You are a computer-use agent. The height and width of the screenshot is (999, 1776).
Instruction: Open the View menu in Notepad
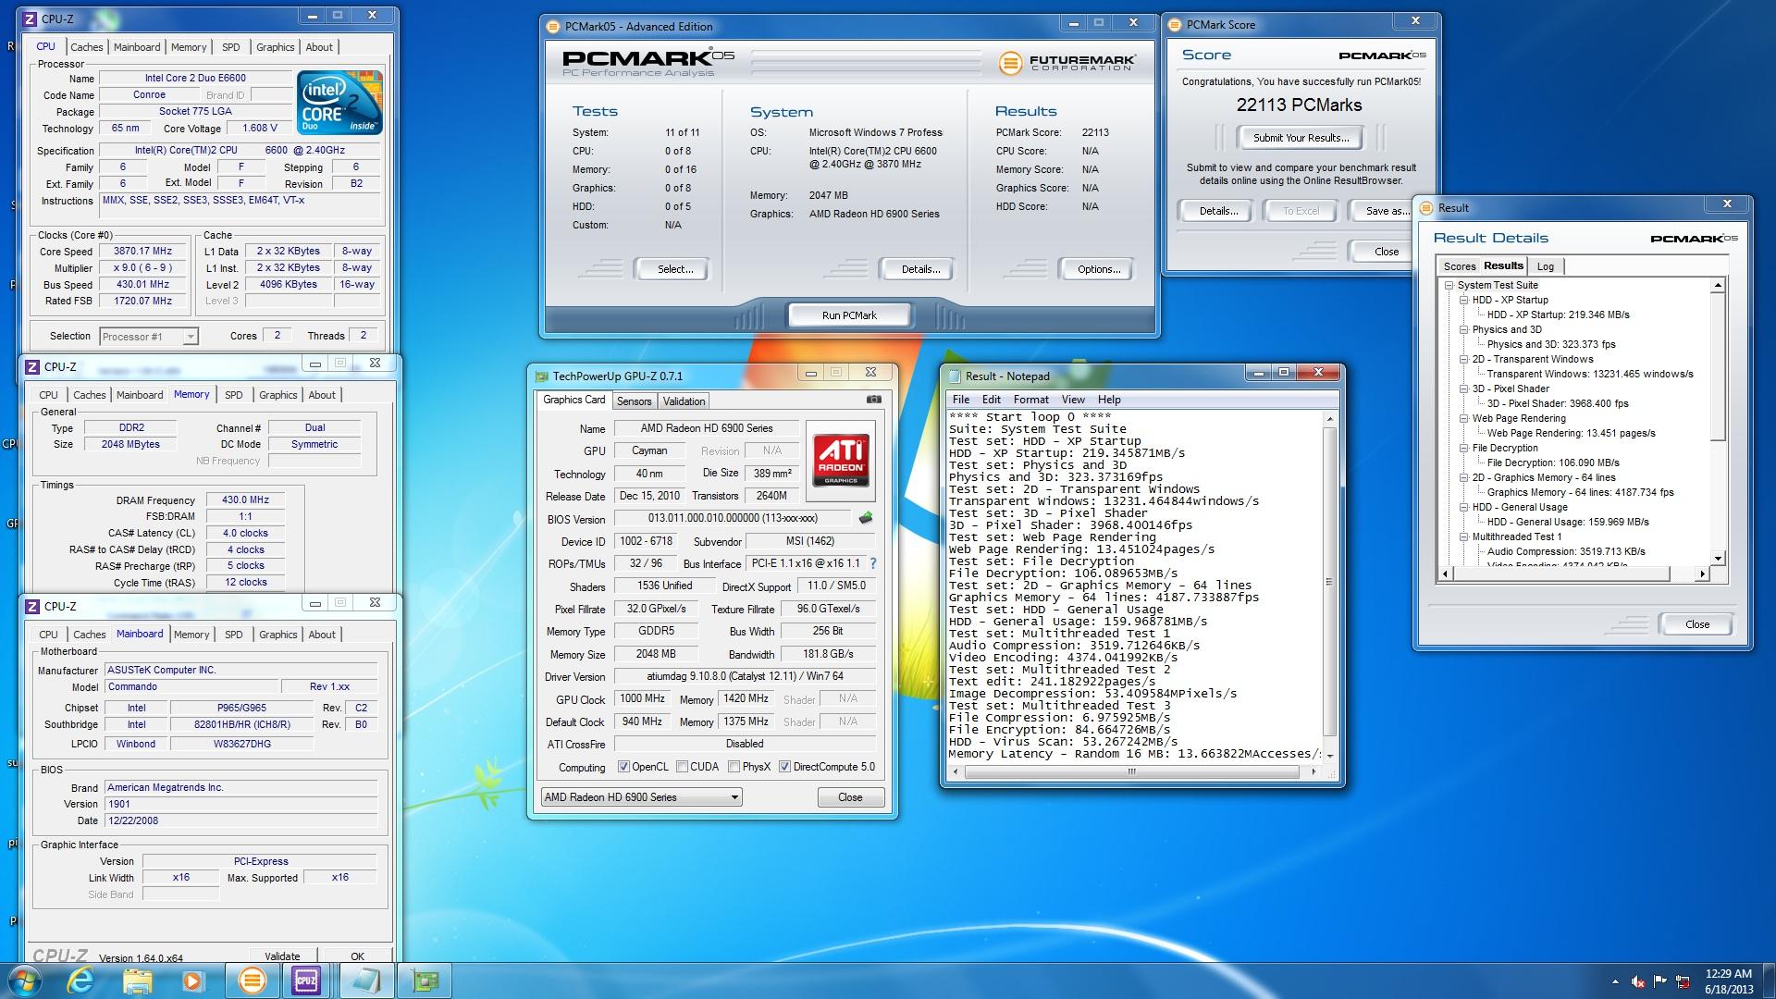pyautogui.click(x=1073, y=400)
